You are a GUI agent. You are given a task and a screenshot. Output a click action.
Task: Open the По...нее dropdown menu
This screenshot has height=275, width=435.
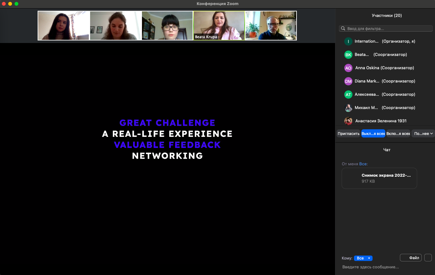coord(423,134)
